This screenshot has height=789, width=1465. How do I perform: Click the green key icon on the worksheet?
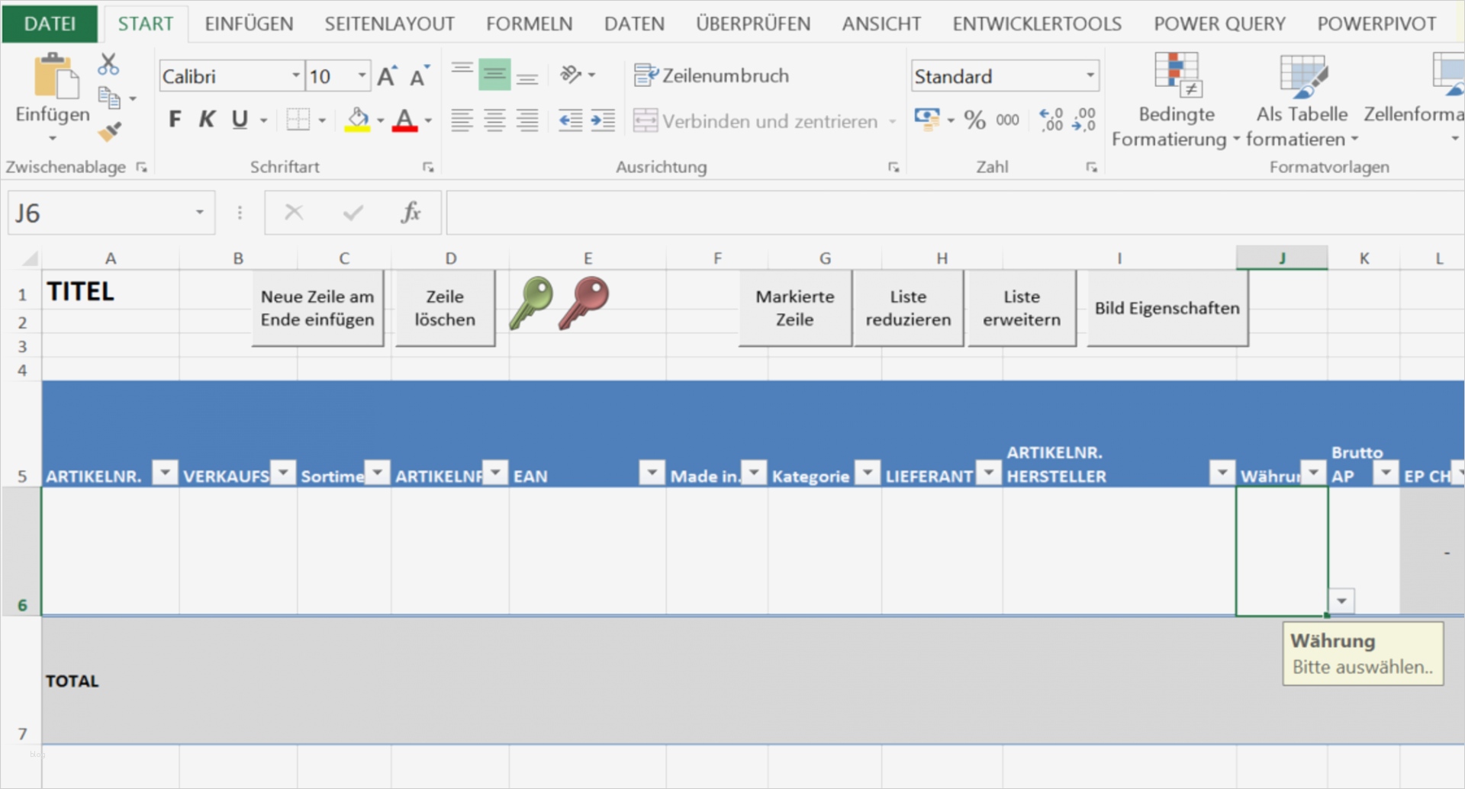point(532,303)
